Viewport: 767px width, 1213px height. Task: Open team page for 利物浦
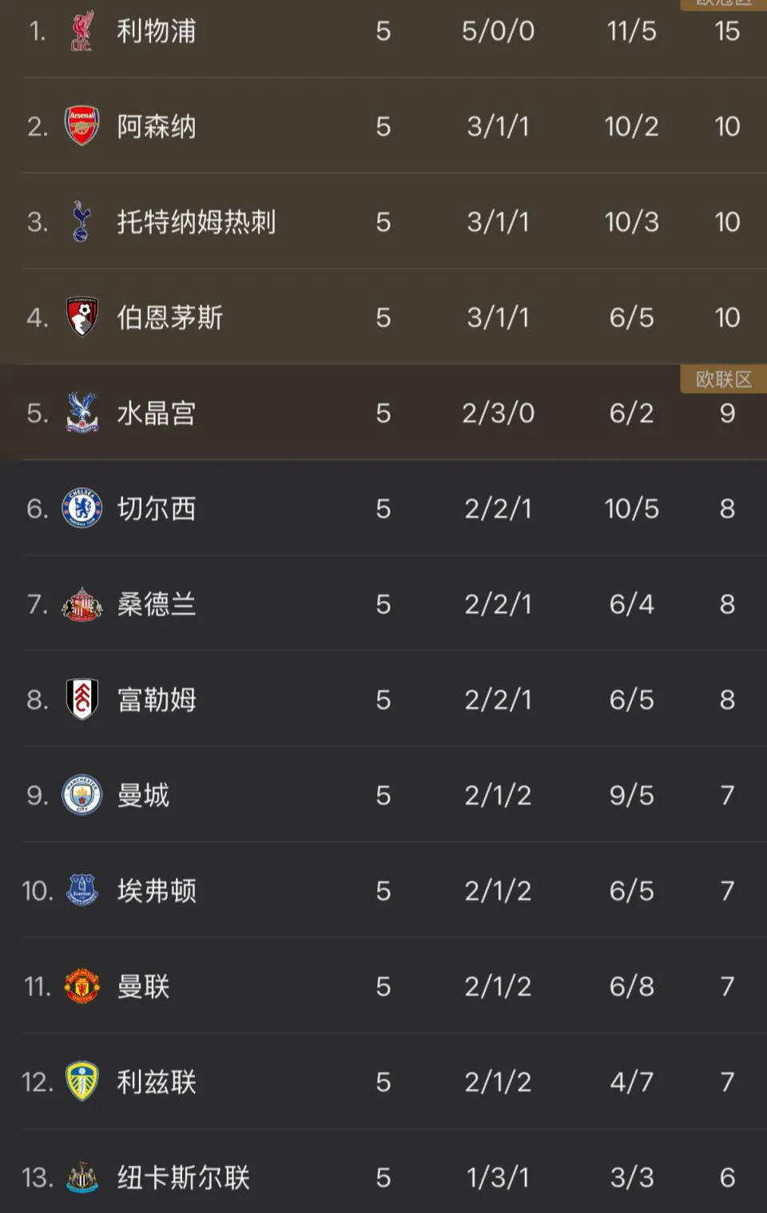tap(157, 31)
